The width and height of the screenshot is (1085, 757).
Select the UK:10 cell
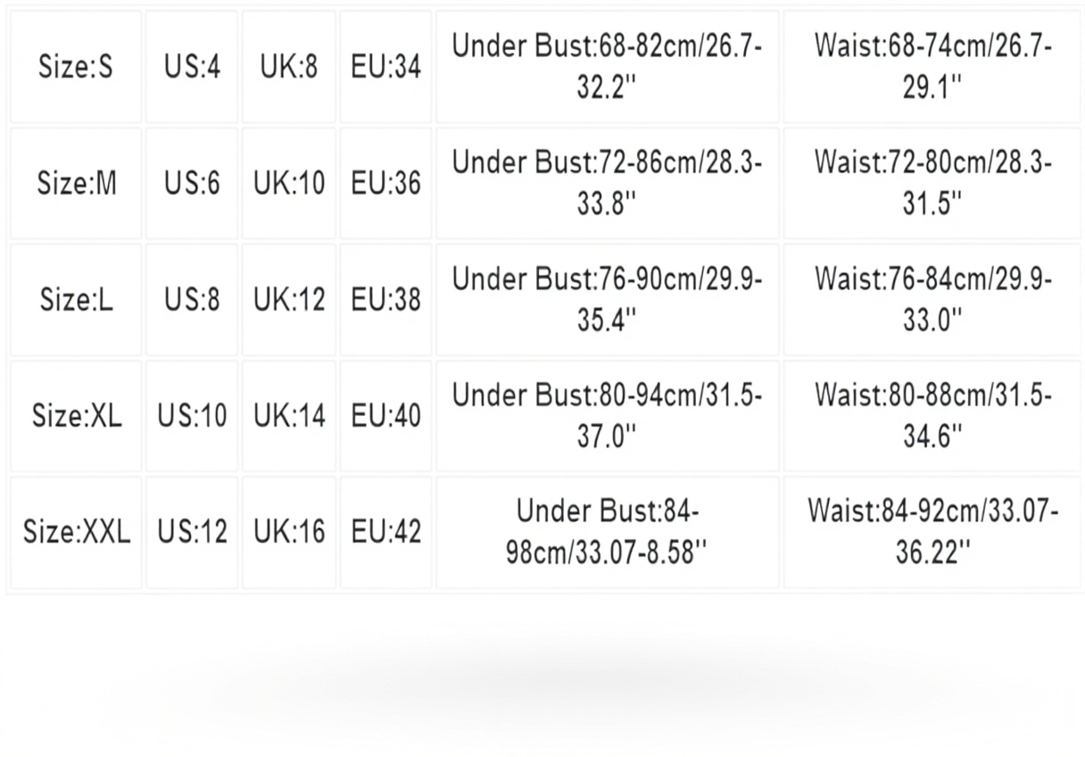[289, 183]
